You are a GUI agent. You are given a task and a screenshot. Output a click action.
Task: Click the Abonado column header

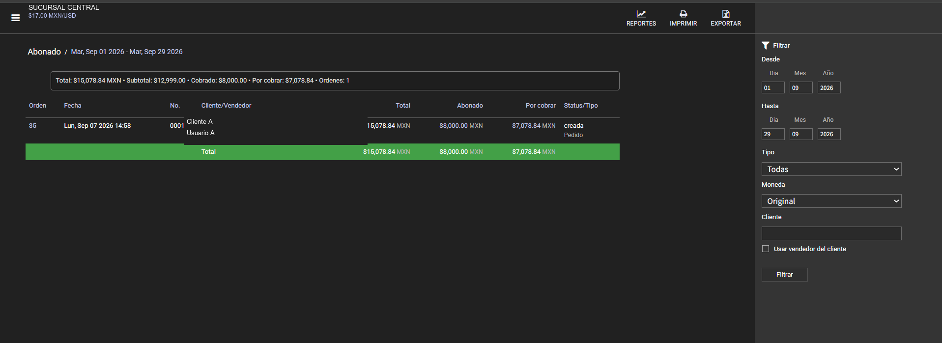(x=470, y=106)
